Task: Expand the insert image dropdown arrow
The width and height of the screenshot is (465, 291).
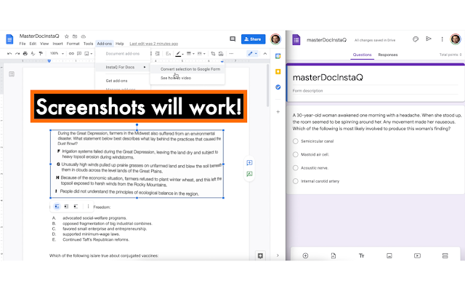Action: click(x=92, y=54)
